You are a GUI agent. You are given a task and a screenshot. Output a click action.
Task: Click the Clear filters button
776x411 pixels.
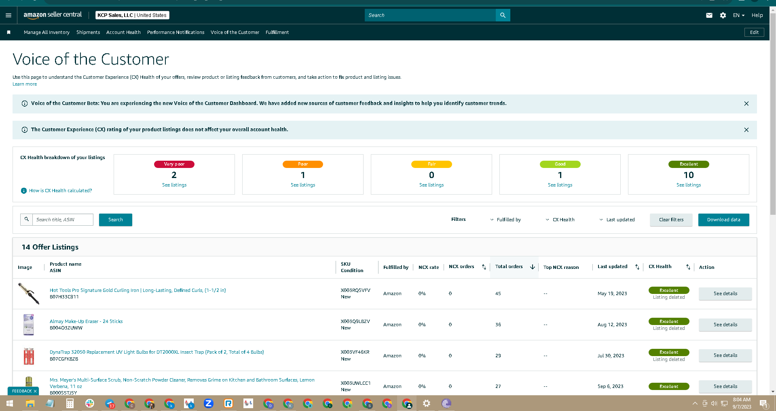point(671,220)
